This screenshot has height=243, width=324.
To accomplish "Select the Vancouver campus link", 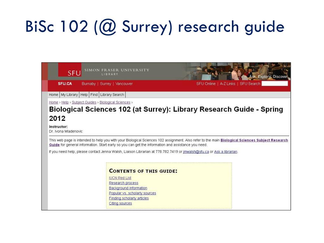I will click(124, 84).
